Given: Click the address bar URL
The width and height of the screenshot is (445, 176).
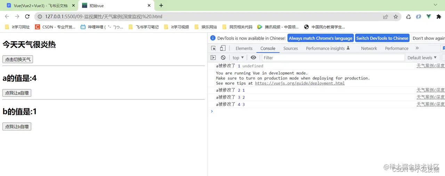Looking at the screenshot, I should coord(104,17).
